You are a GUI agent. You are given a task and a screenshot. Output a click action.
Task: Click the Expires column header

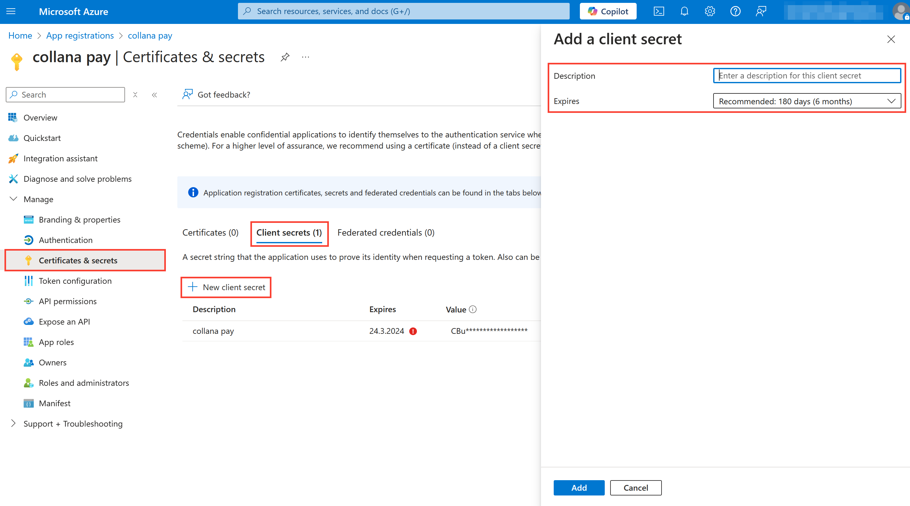tap(382, 309)
